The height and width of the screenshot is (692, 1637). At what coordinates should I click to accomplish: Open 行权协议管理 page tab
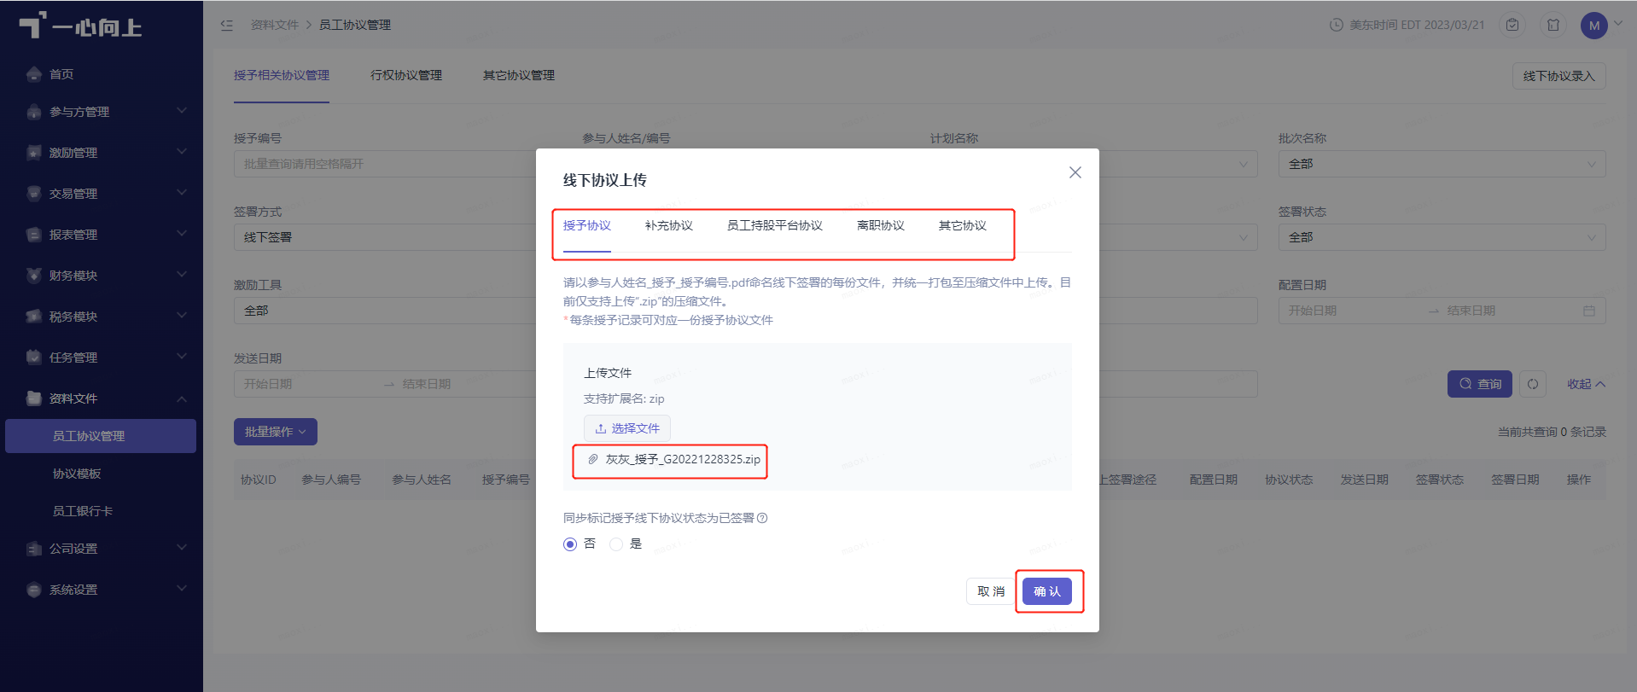tap(406, 75)
